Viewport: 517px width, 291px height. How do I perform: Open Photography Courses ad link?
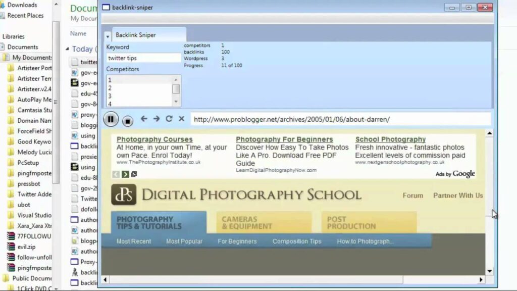pyautogui.click(x=154, y=139)
